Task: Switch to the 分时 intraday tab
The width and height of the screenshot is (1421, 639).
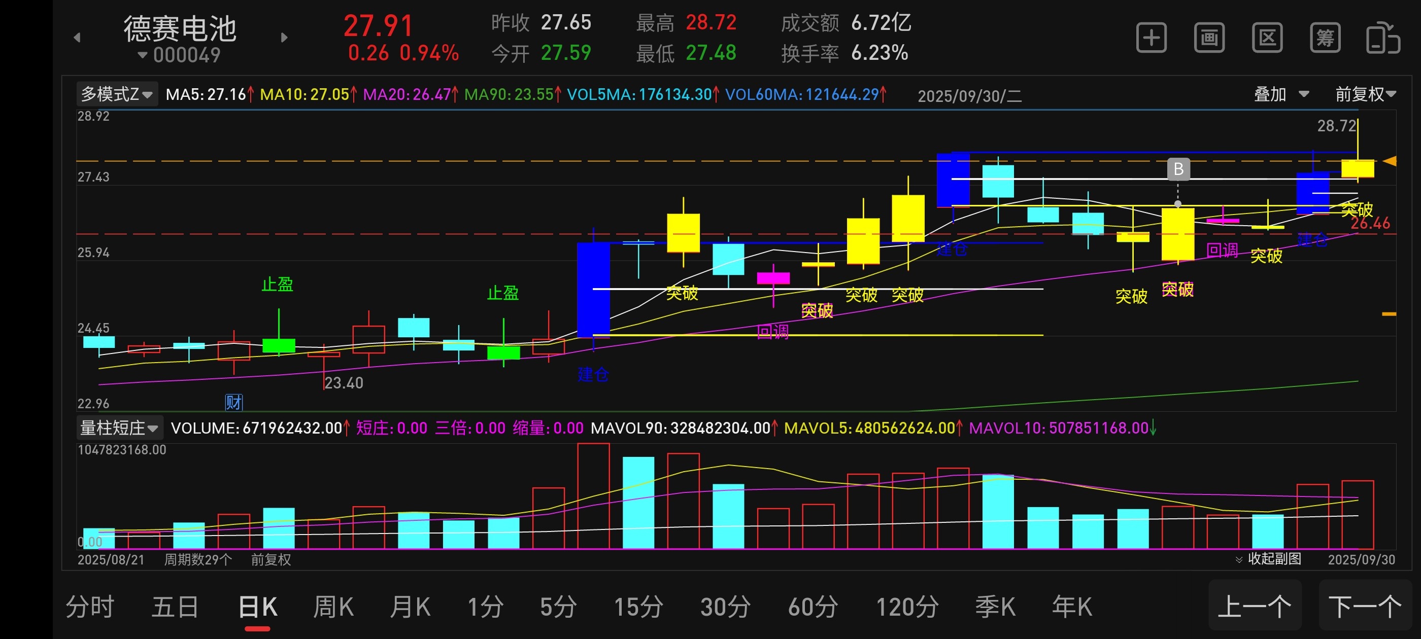Action: pyautogui.click(x=90, y=607)
